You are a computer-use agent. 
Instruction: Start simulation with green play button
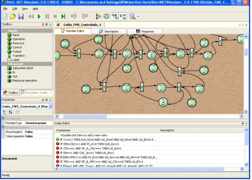click(x=39, y=17)
